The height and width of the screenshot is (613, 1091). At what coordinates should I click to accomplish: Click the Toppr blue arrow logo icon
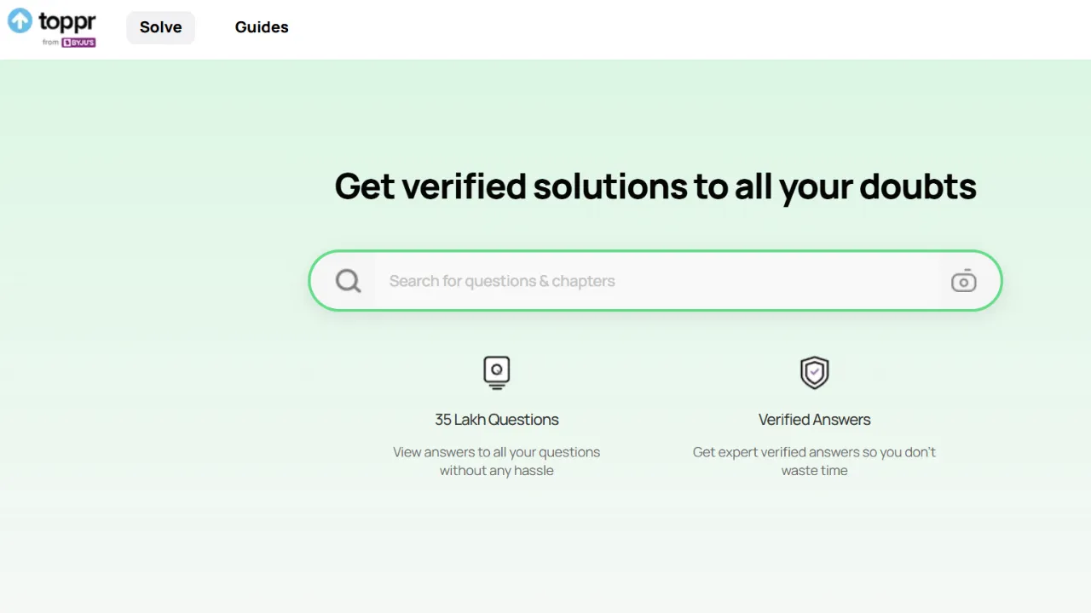[20, 20]
